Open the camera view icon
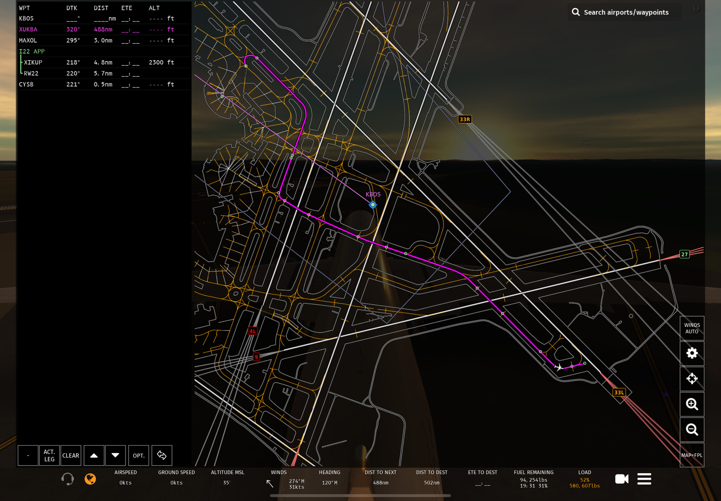Image resolution: width=721 pixels, height=501 pixels. point(621,479)
